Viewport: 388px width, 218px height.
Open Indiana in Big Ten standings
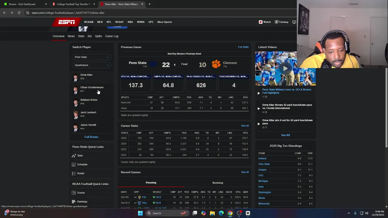coord(262,158)
